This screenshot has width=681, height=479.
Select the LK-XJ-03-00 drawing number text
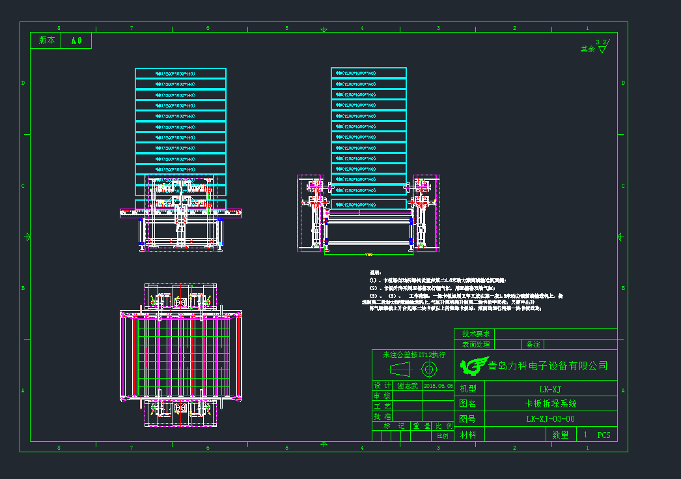click(x=551, y=419)
